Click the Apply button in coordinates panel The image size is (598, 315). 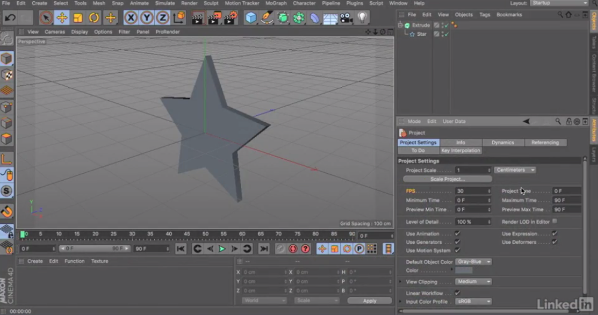pyautogui.click(x=369, y=301)
